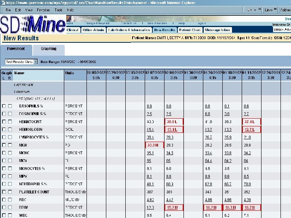Open Lab Orders & Informatics tab
This screenshot has height=218, width=291.
tap(129, 30)
